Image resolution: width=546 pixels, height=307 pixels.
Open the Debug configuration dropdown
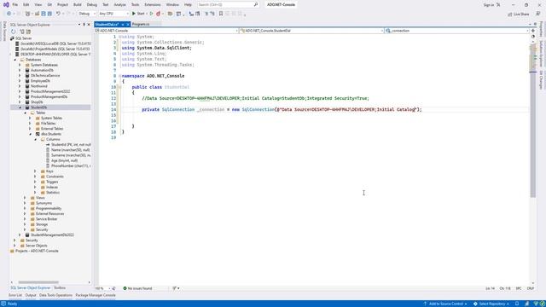(87, 14)
